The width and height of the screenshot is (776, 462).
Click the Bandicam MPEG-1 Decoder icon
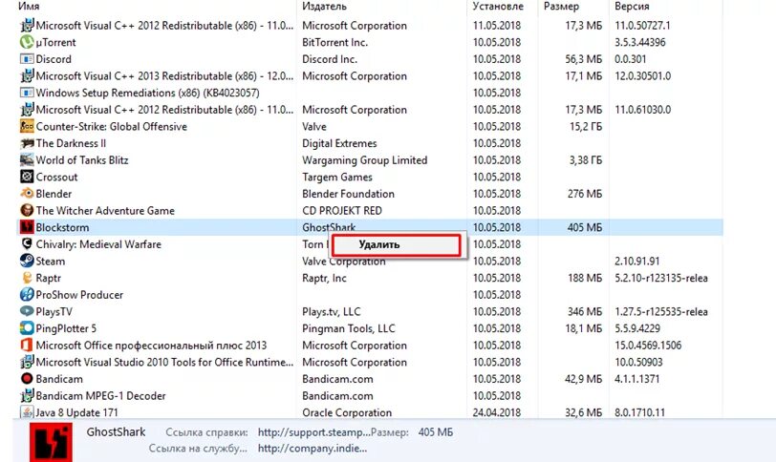pyautogui.click(x=27, y=396)
